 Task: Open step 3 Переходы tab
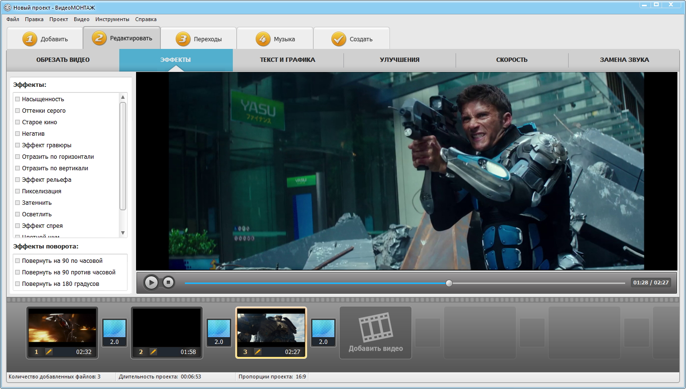(198, 39)
